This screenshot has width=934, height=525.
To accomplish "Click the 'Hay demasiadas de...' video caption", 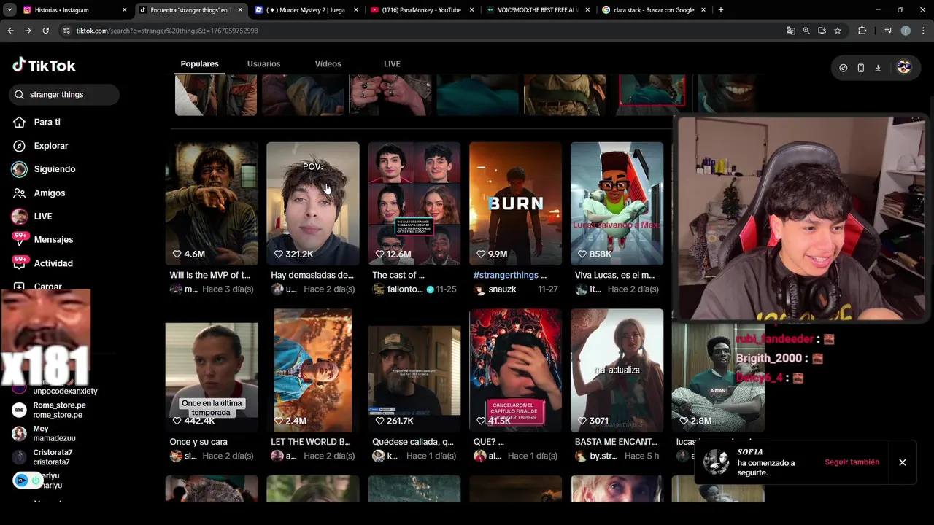I will (312, 275).
